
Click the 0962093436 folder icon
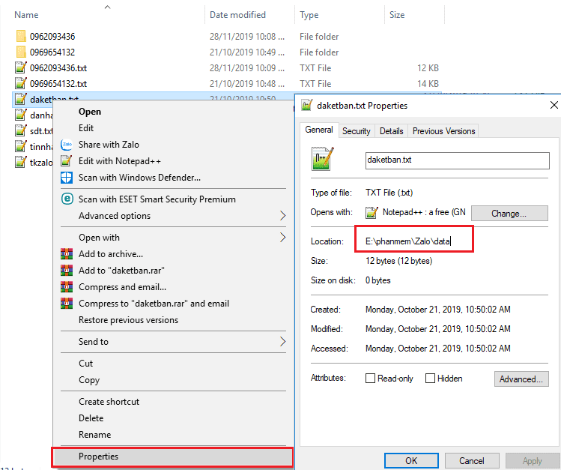(x=20, y=37)
